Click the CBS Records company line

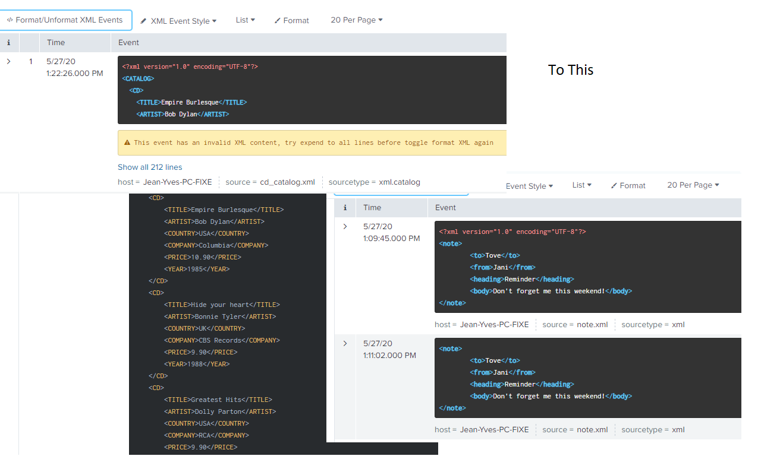tap(222, 340)
